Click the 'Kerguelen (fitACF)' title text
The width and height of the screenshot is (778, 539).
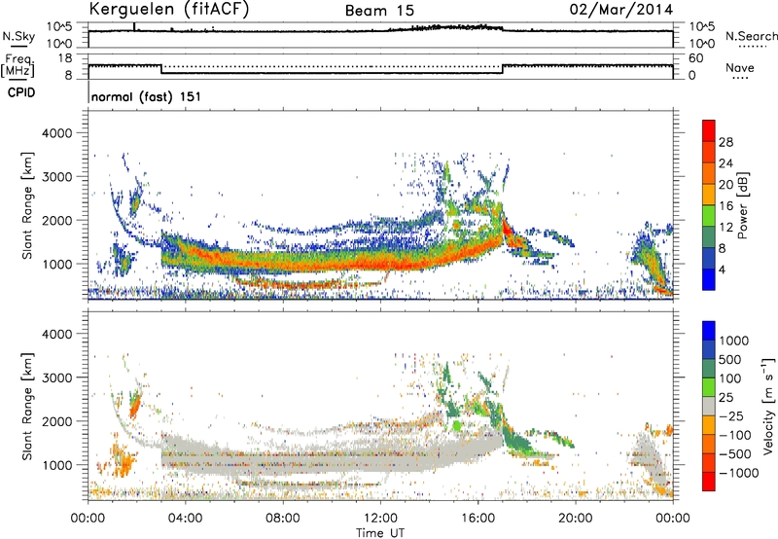tap(168, 9)
